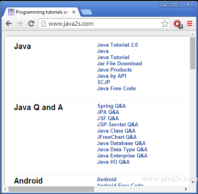The height and width of the screenshot is (194, 198).
Task: Click the tab favicon of Programming tutorials
Action: tap(11, 12)
